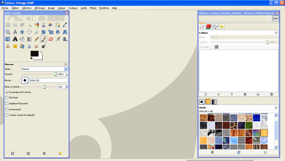Select the Smudge tool
The width and height of the screenshot is (285, 161).
tap(36, 46)
